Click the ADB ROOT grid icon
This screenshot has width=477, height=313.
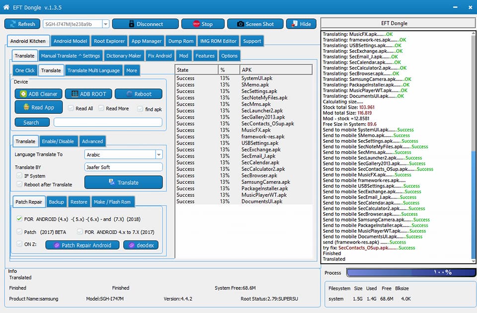click(75, 94)
